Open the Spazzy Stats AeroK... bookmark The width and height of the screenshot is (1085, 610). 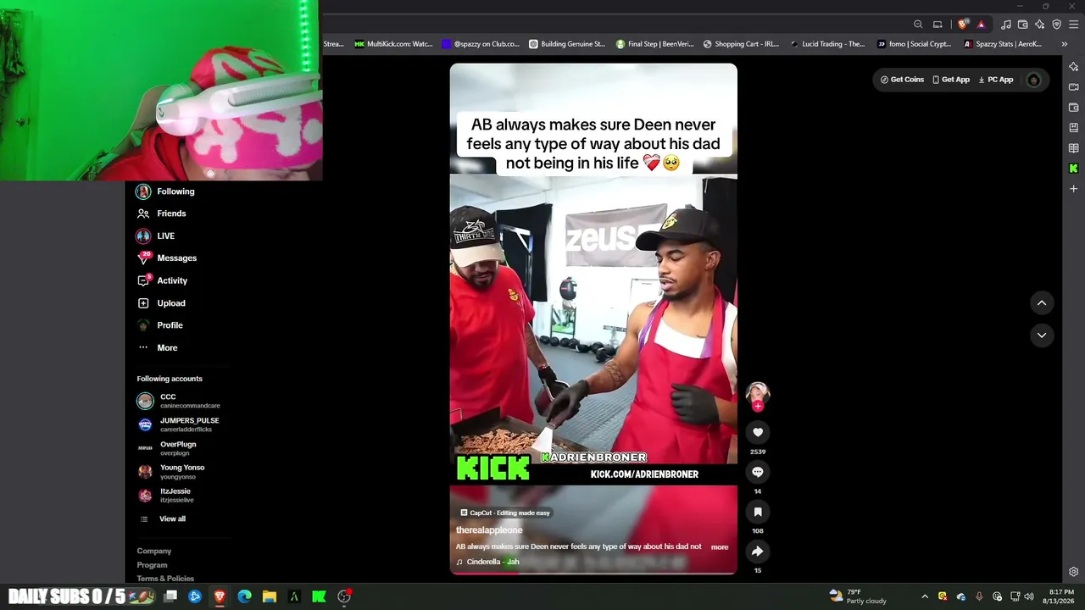point(1003,44)
